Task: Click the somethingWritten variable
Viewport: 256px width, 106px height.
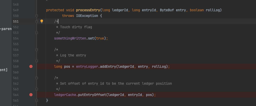Action: coord(70,38)
